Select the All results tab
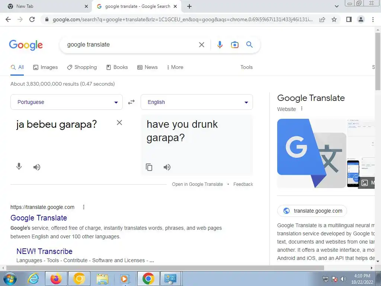Image resolution: width=381 pixels, height=286 pixels. coord(17,67)
